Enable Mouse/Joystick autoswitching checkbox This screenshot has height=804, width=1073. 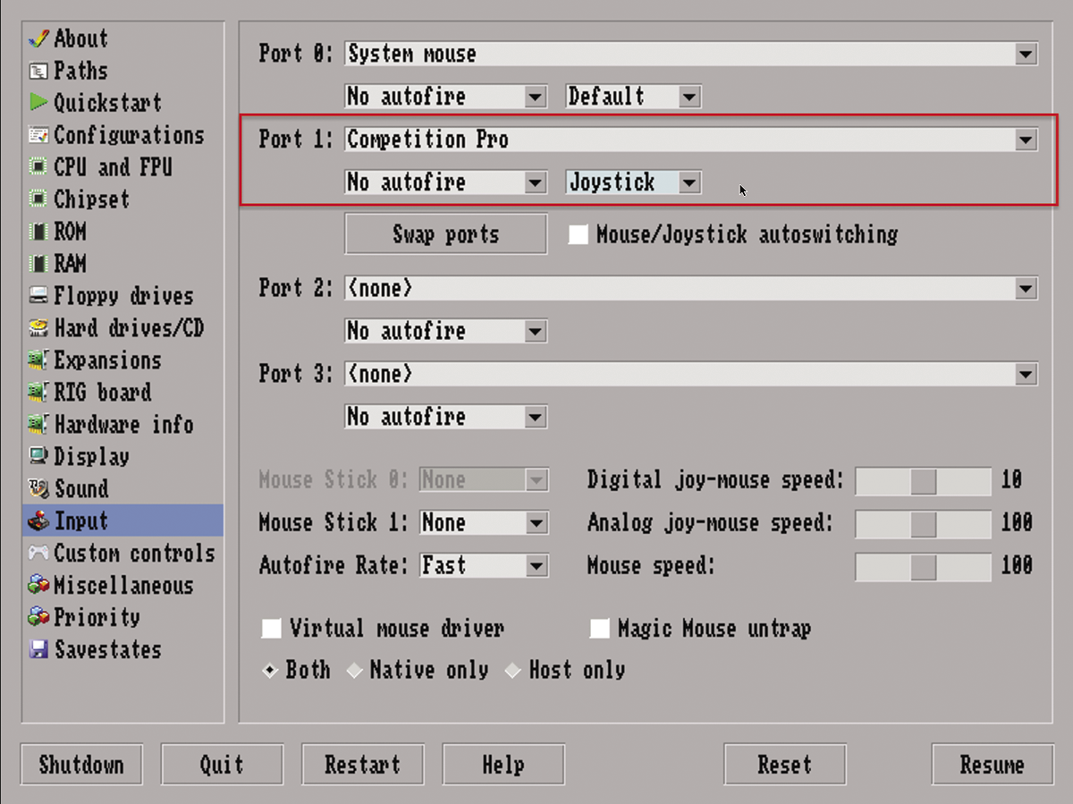point(579,235)
